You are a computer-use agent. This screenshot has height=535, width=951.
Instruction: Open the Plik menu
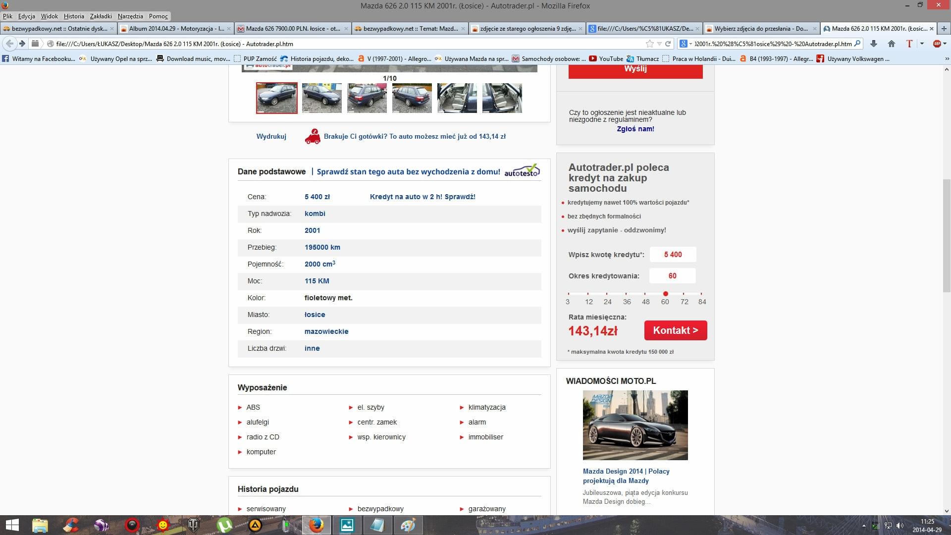pos(7,16)
